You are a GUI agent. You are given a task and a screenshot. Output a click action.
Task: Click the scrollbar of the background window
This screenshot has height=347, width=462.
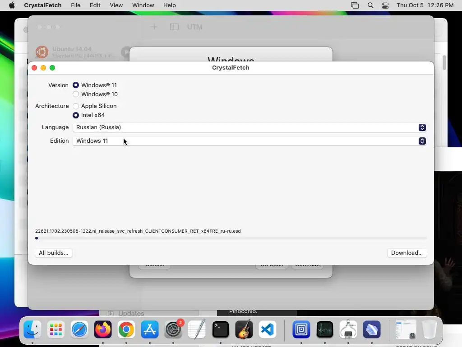[444, 62]
